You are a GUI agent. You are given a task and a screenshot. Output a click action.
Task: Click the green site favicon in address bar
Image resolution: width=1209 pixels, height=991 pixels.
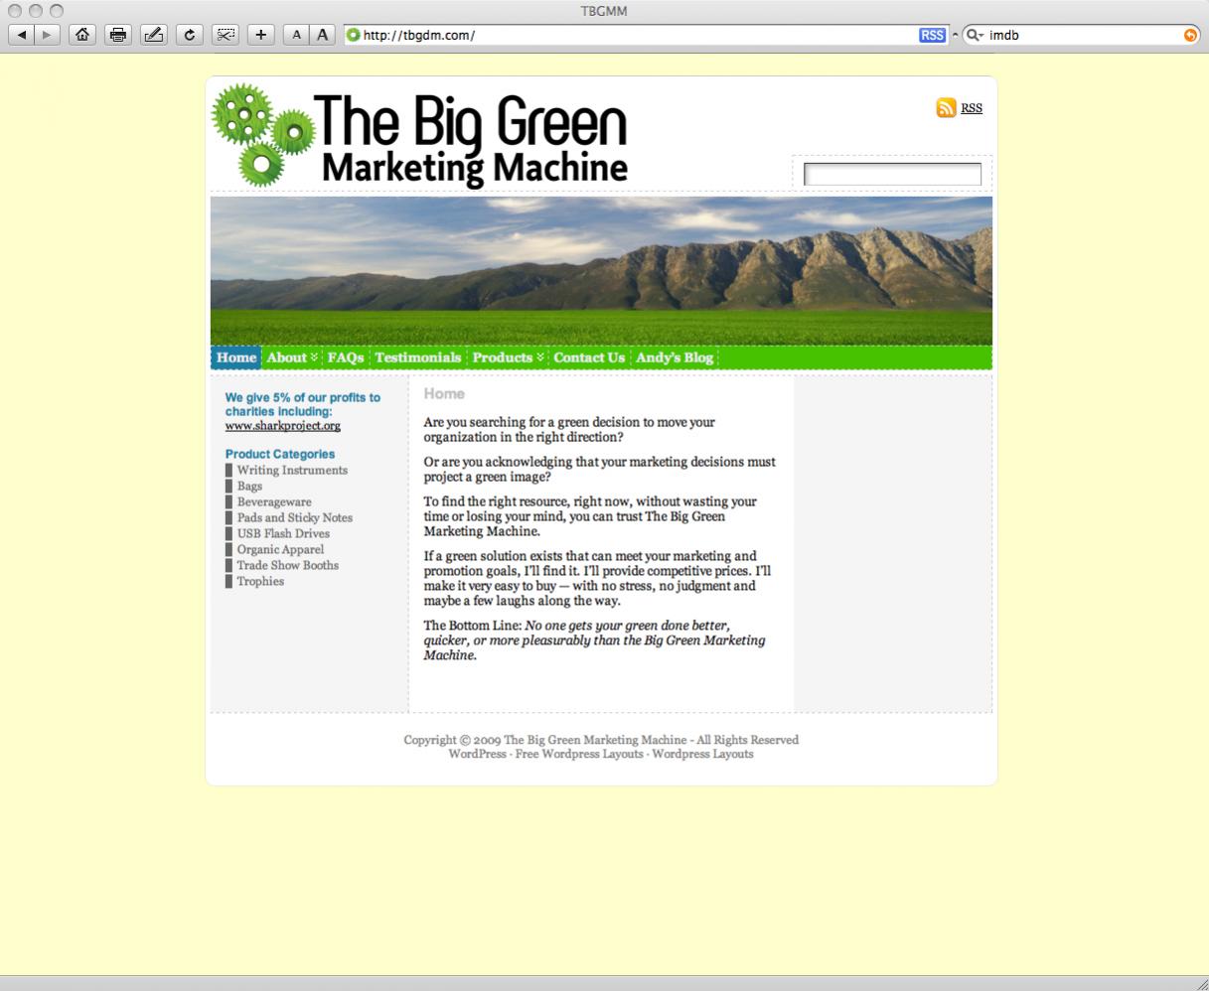tap(353, 35)
